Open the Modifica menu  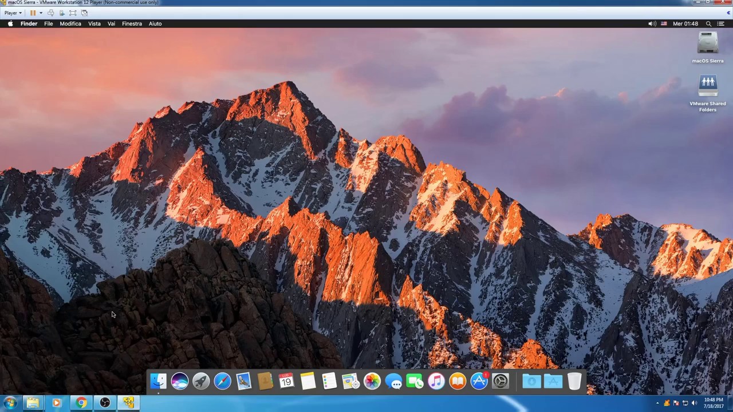tap(70, 23)
